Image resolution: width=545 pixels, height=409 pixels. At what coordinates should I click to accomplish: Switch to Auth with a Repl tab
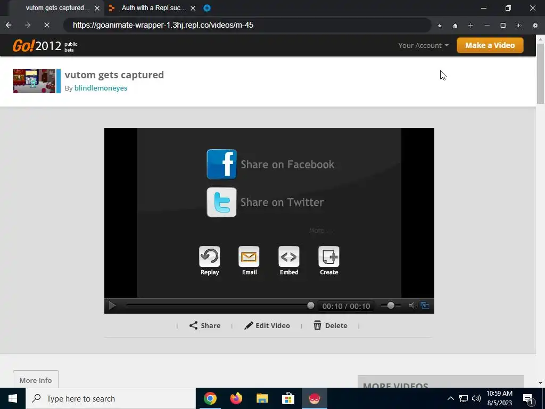coord(153,7)
